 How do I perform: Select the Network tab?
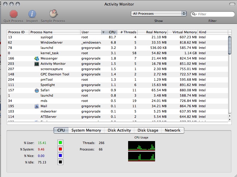172,130
